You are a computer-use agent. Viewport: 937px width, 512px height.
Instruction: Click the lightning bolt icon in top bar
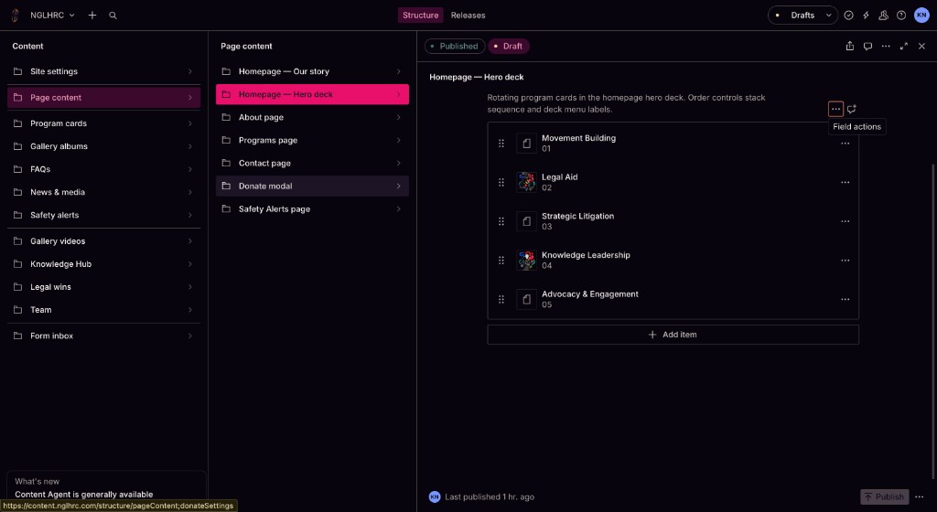point(866,16)
